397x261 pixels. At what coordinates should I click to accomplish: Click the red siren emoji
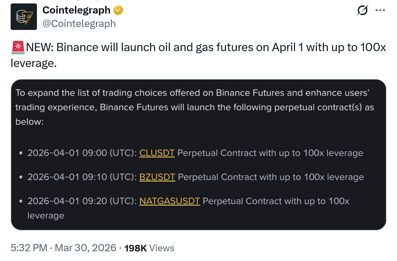click(x=18, y=47)
